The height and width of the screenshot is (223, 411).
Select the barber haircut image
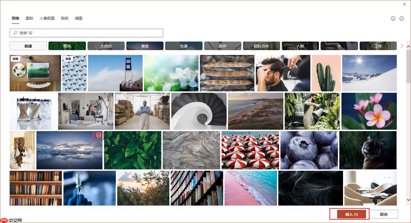(283, 73)
